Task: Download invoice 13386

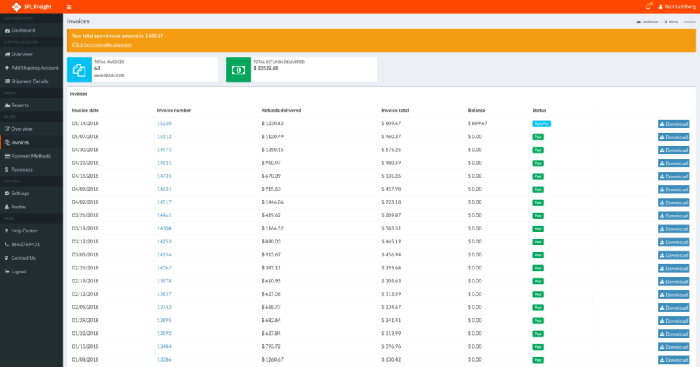Action: click(x=673, y=360)
